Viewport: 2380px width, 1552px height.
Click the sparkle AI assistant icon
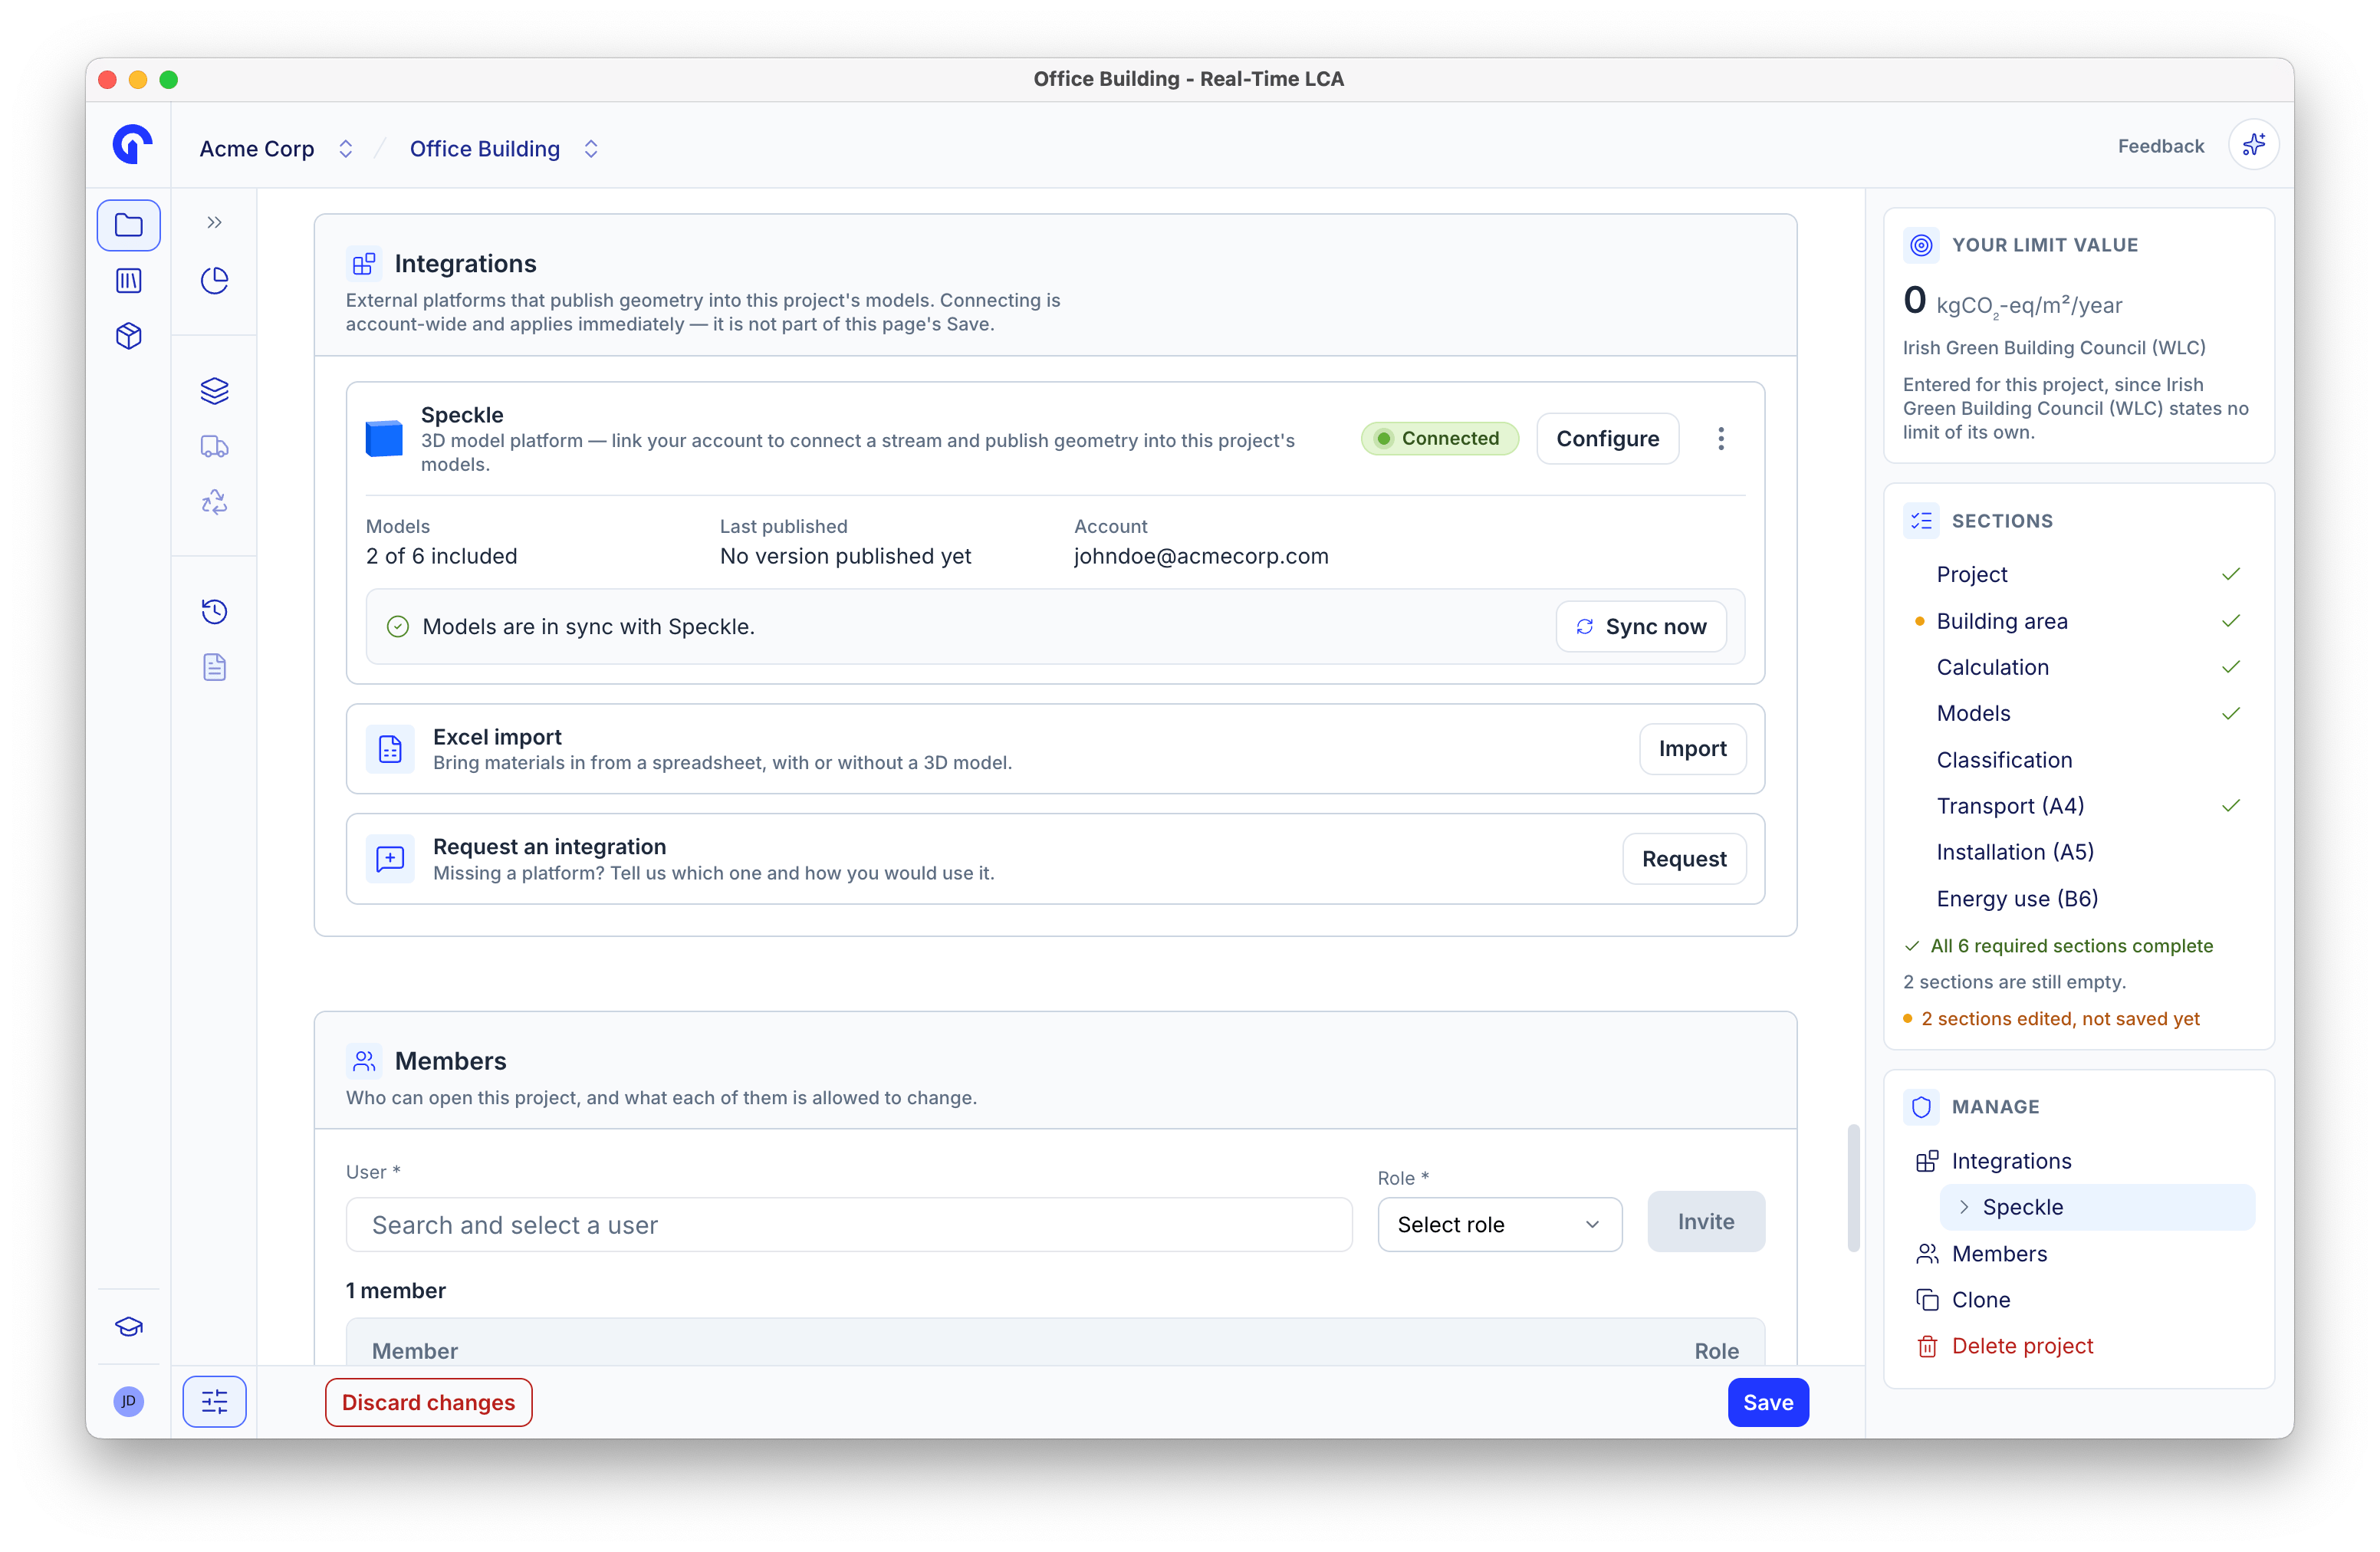(2254, 146)
